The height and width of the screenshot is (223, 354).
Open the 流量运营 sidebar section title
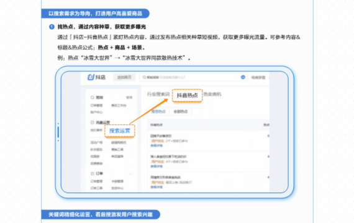[103, 122]
